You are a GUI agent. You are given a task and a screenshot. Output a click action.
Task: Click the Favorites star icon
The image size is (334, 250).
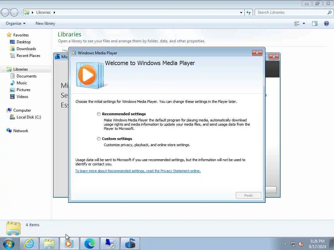(x=9, y=35)
